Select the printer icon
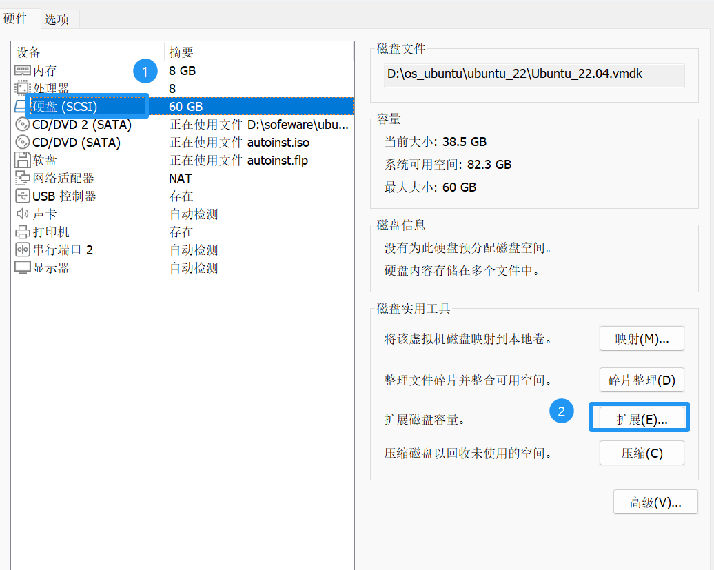This screenshot has height=570, width=714. click(22, 232)
